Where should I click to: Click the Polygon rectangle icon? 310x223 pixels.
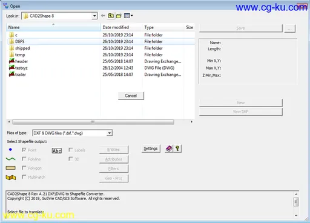click(11, 168)
